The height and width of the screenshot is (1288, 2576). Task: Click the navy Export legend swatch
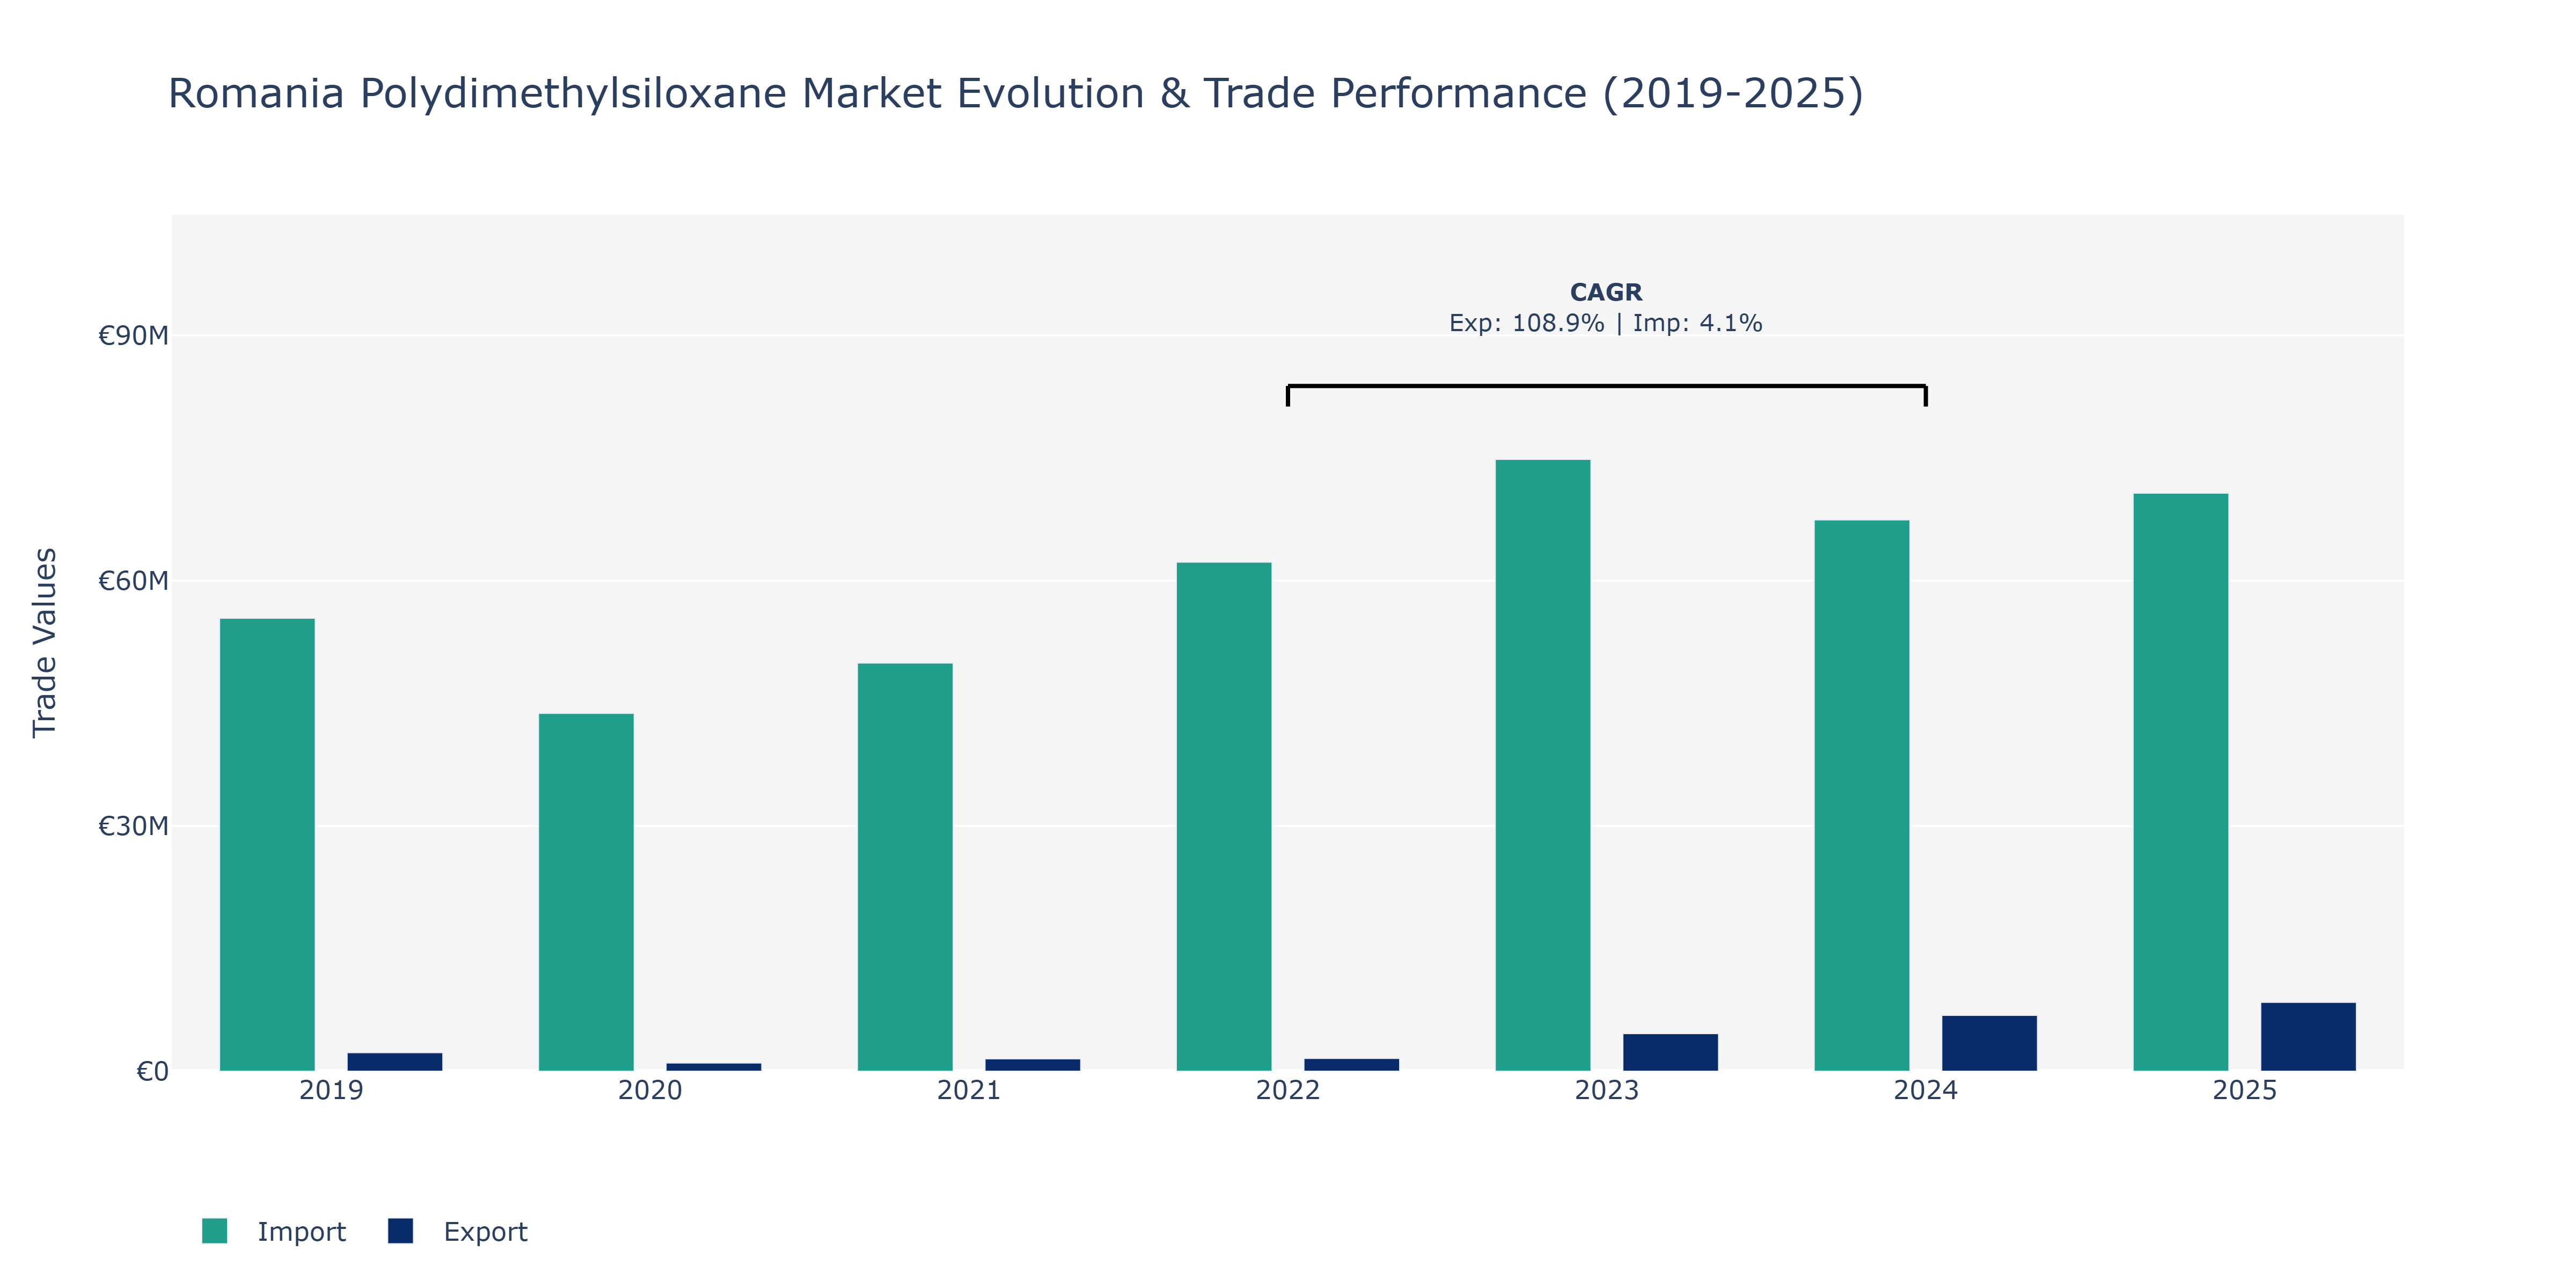coord(400,1231)
